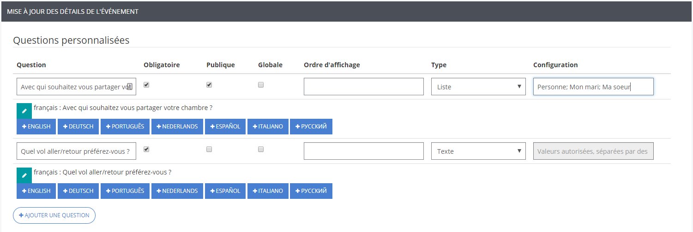
Task: Enable Globale for the roommate question
Action: (x=261, y=85)
